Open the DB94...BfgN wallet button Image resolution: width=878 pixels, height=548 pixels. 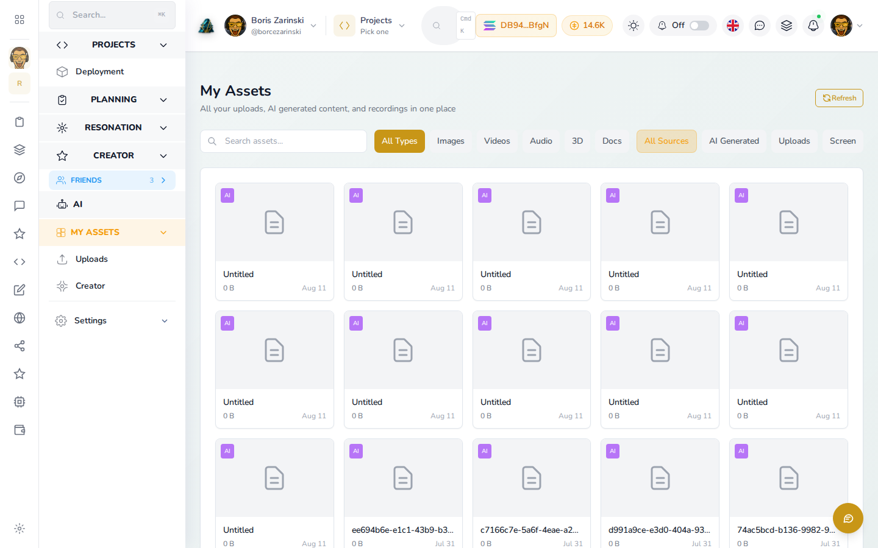point(516,26)
